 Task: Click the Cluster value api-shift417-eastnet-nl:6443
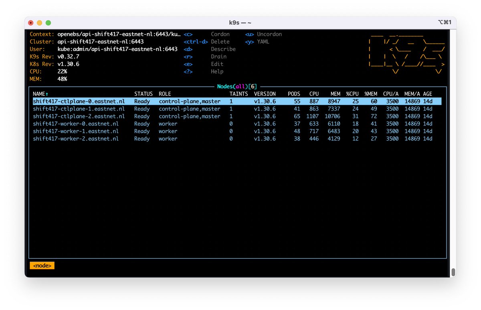(101, 42)
